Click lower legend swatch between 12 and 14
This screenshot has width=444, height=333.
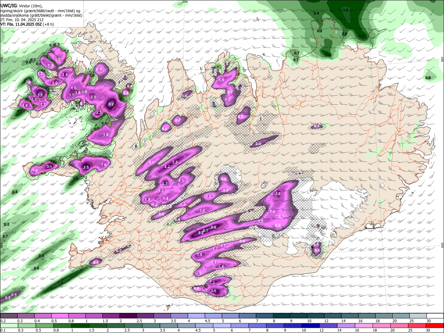(x=328, y=325)
